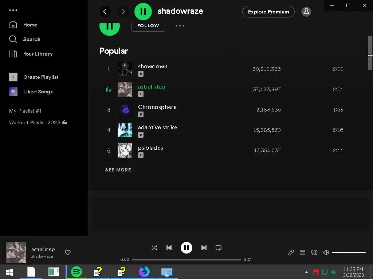This screenshot has height=279, width=373.
Task: Open the play queue
Action: [303, 252]
